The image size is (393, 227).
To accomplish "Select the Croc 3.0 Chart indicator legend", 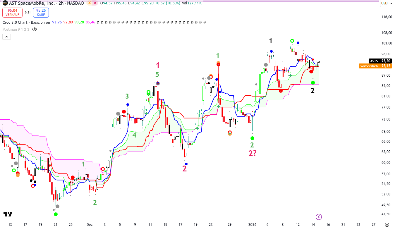I will [26, 22].
